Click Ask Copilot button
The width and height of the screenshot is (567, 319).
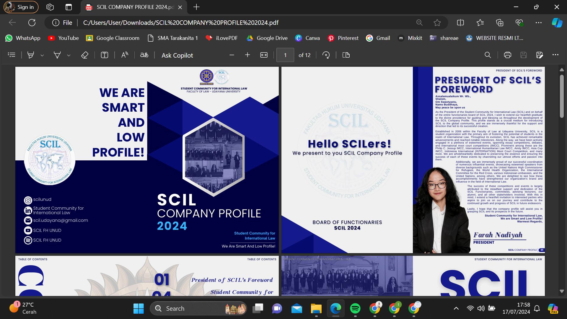pyautogui.click(x=177, y=55)
